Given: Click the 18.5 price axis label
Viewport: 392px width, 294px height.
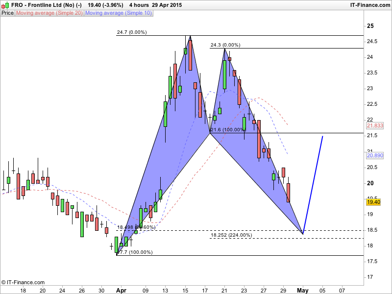Looking at the screenshot, I should coord(372,230).
